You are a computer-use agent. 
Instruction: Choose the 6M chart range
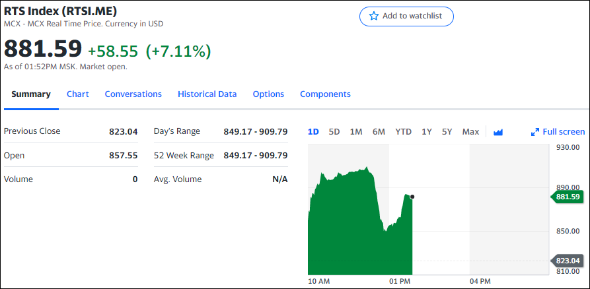379,132
